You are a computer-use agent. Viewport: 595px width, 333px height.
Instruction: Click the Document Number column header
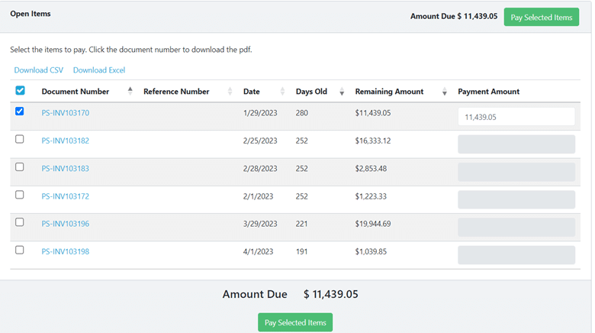[x=75, y=92]
